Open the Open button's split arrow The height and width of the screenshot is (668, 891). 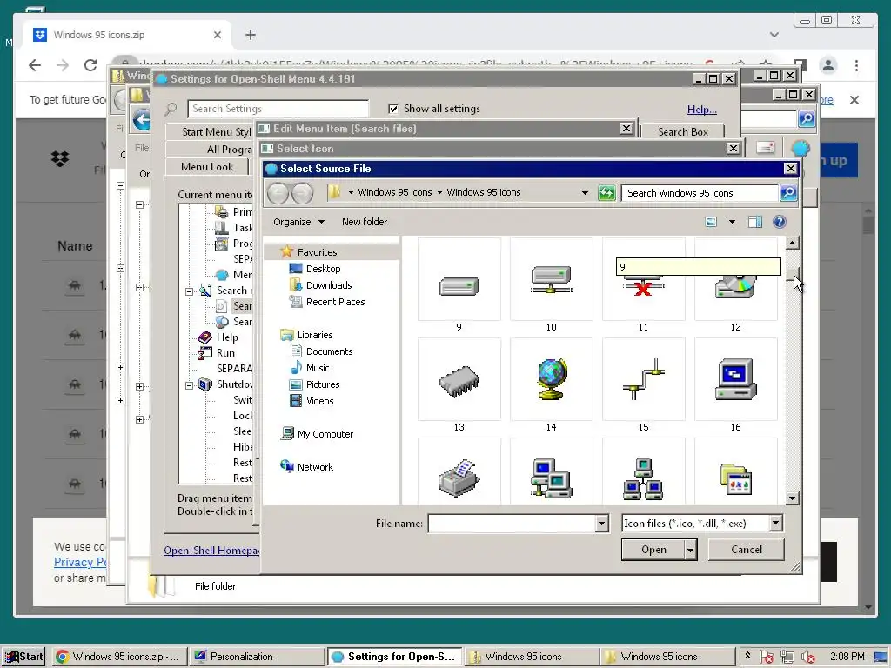point(690,550)
